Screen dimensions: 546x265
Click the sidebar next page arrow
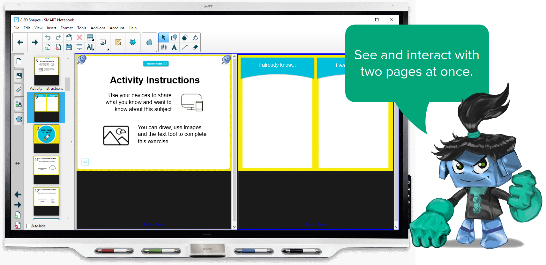click(18, 205)
